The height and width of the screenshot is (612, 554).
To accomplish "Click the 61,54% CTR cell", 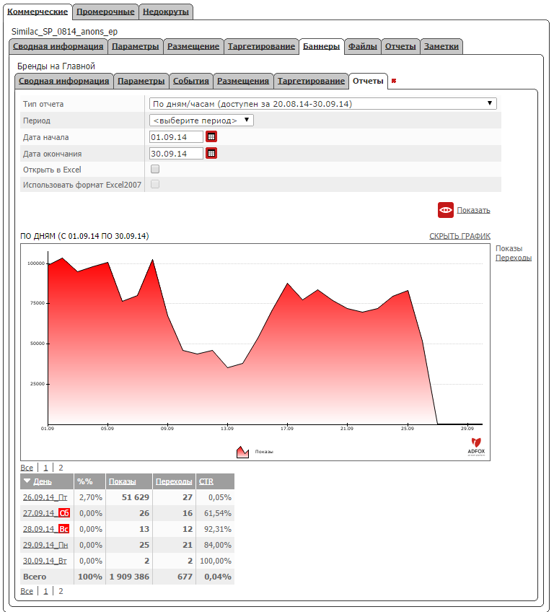I will click(x=218, y=513).
